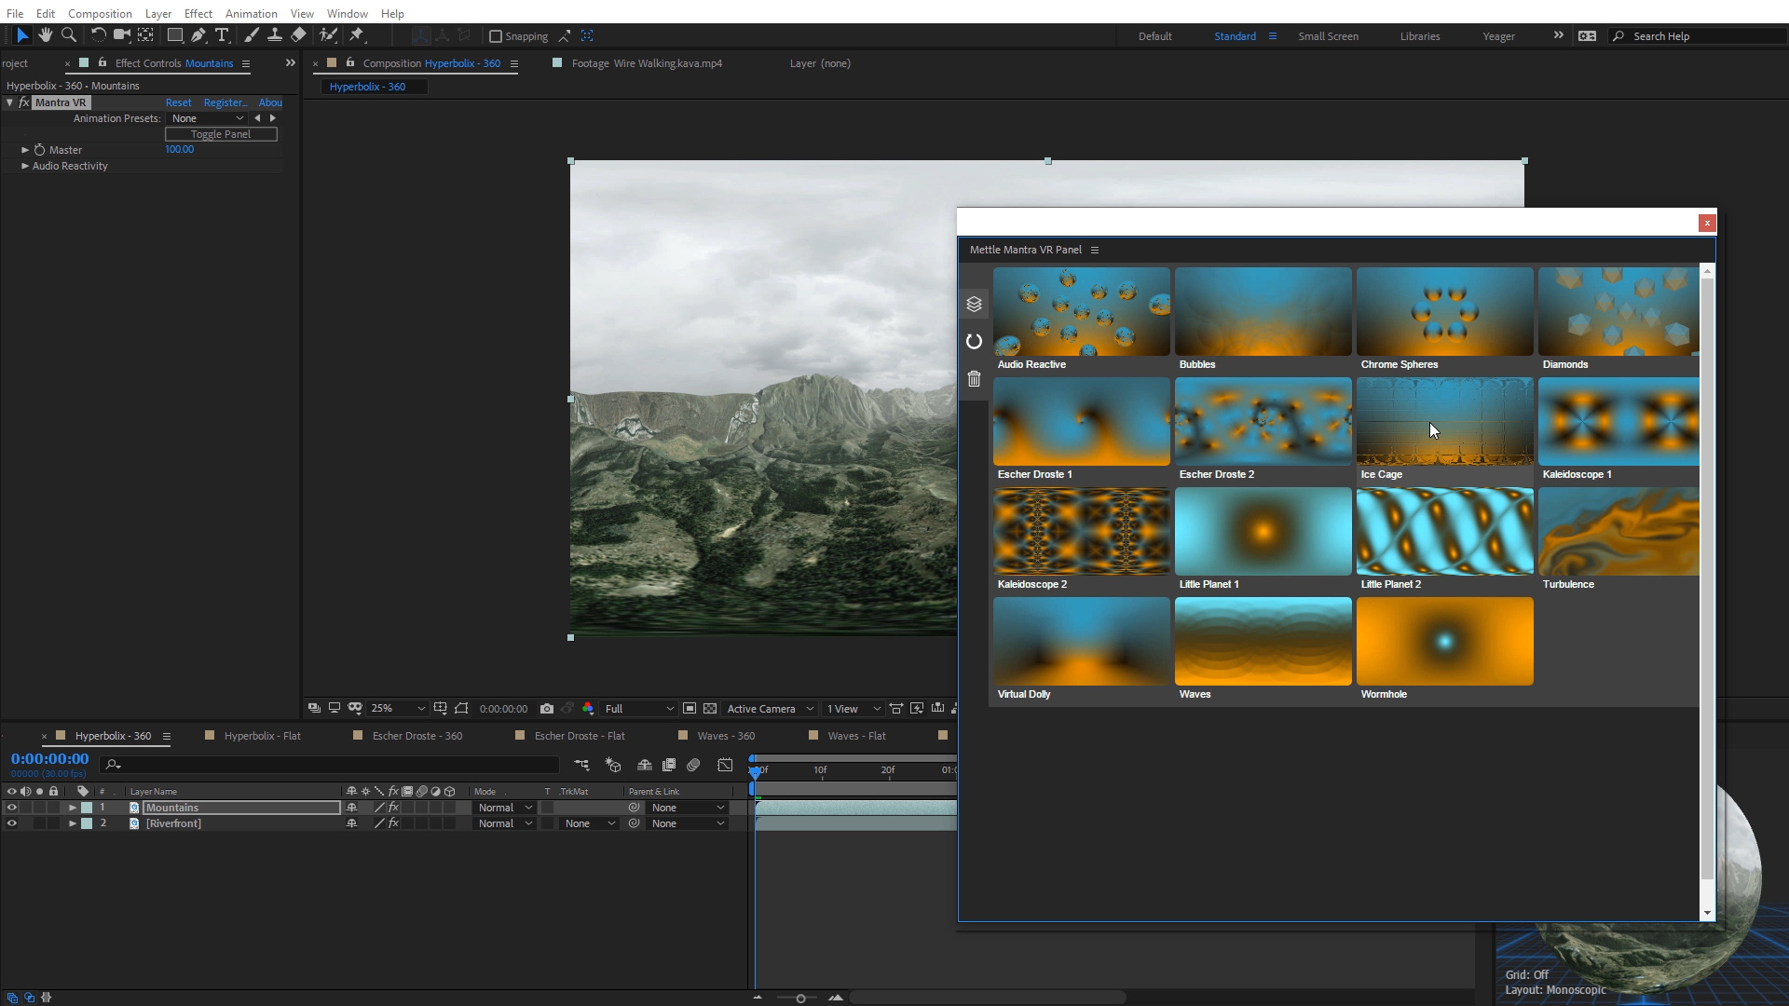Select the Hand tool
This screenshot has width=1789, height=1006.
[45, 35]
